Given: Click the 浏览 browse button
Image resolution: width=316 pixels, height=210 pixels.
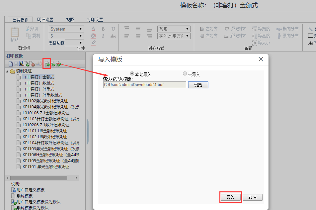Looking at the screenshot, I should (198, 85).
